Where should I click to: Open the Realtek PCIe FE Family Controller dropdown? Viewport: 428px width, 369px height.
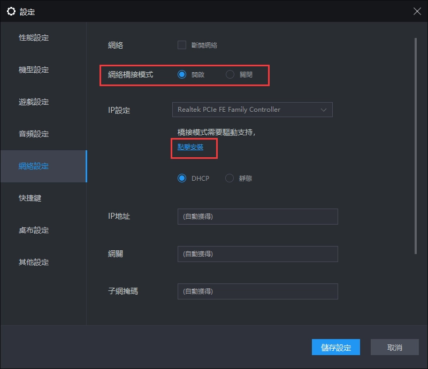[x=251, y=110]
